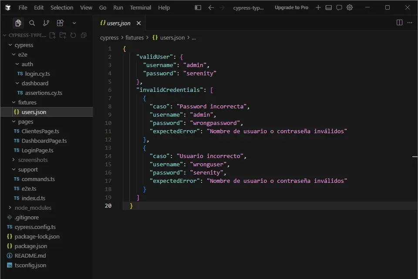Open the Edit menu
Image resolution: width=418 pixels, height=279 pixels.
coord(39,8)
